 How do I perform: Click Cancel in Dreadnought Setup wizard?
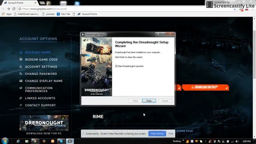[165, 101]
